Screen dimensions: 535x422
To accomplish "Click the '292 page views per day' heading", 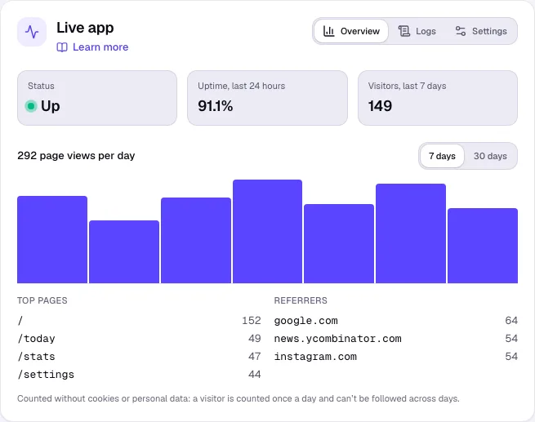I will point(76,156).
